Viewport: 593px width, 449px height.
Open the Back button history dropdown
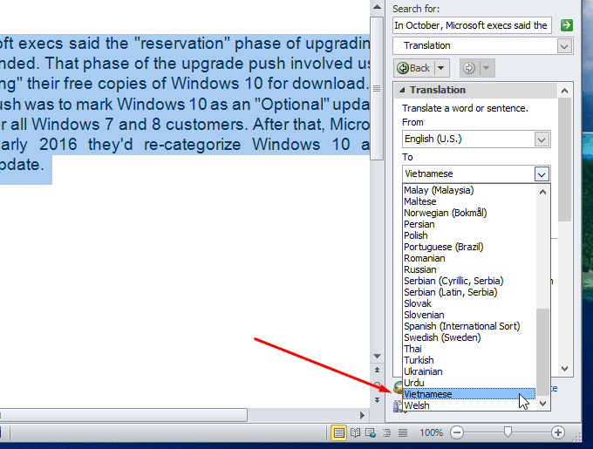click(x=441, y=68)
